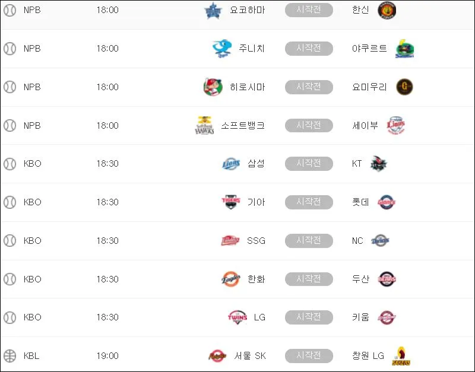Click 시작전 button for Yokohama vs Hanshin

[309, 10]
